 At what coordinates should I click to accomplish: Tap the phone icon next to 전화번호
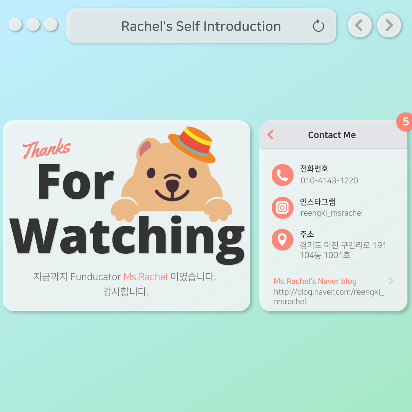[282, 175]
